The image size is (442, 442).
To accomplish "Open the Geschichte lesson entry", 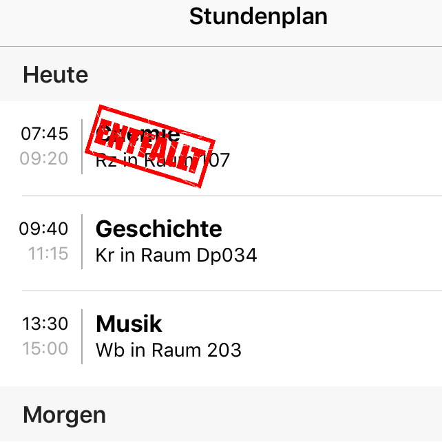I will click(x=159, y=229).
